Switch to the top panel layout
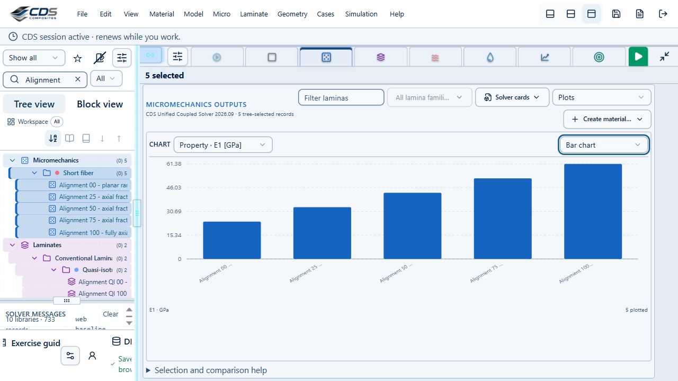The image size is (678, 381). coord(592,14)
